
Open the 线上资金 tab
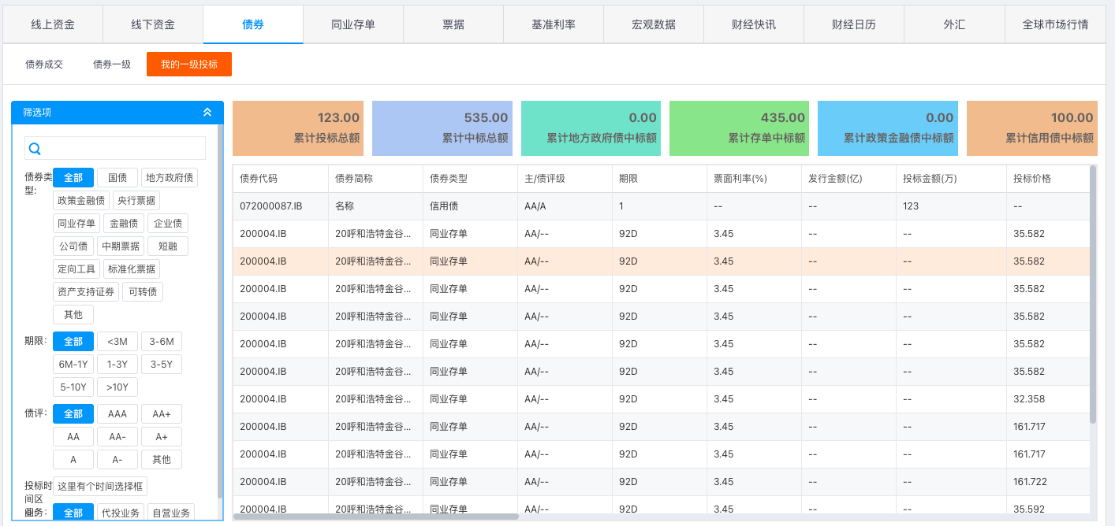pos(53,24)
